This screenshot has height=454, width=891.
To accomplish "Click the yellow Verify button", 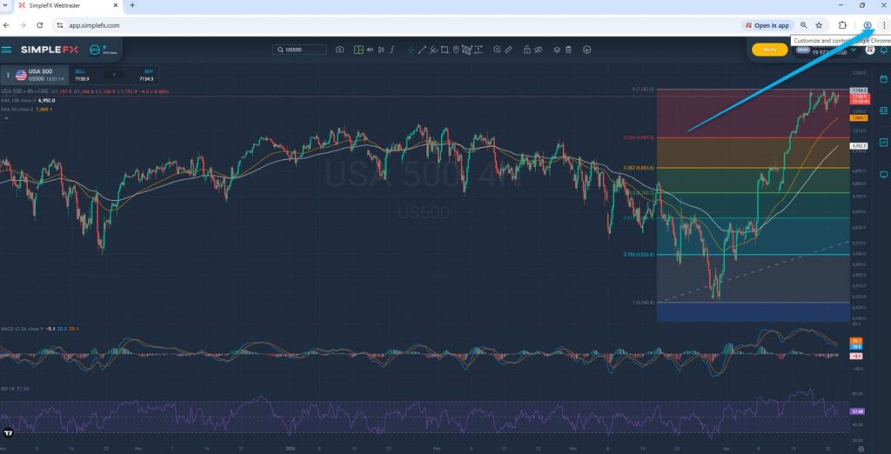I will (x=769, y=50).
